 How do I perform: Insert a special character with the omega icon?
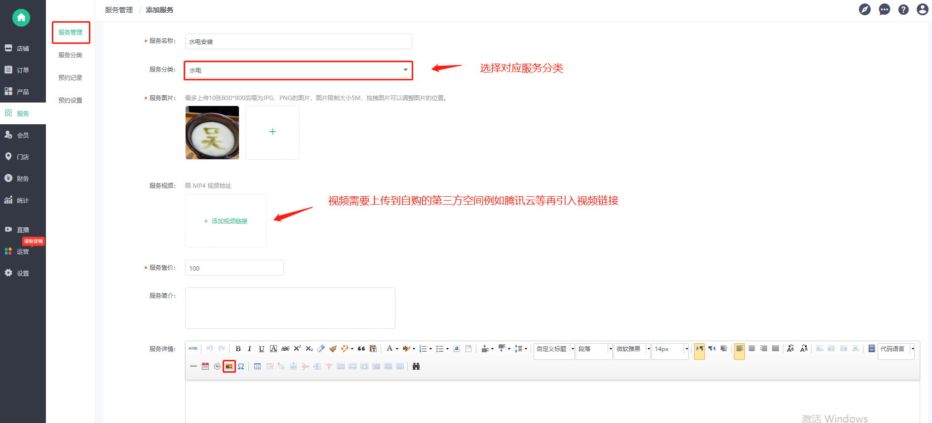point(241,366)
